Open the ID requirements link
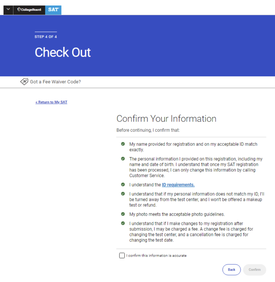Image resolution: width=275 pixels, height=282 pixels. [x=178, y=184]
